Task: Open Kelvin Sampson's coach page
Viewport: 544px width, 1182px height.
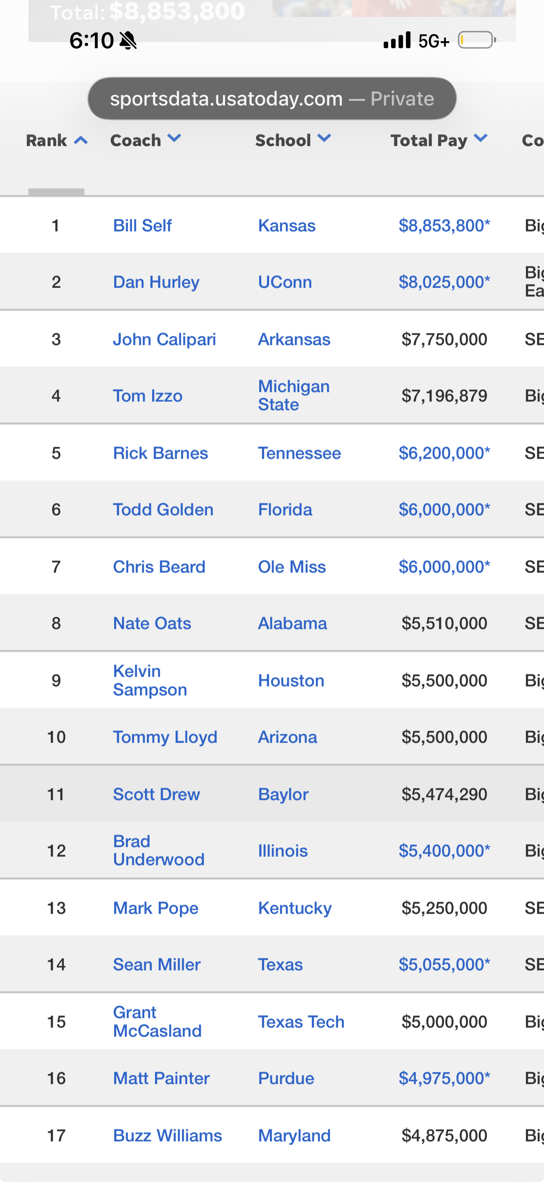Action: (150, 680)
